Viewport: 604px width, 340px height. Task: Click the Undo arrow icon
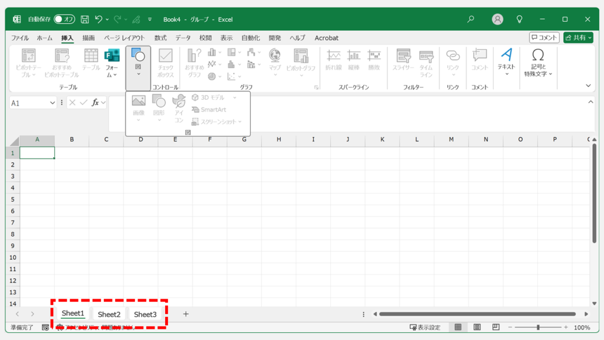tap(99, 19)
